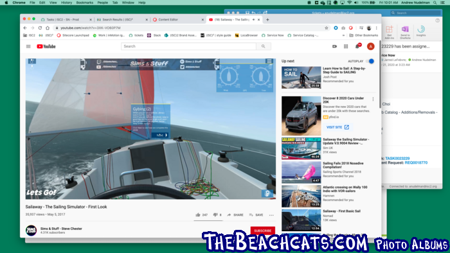The height and width of the screenshot is (253, 450).
Task: Open the create video camera icon
Action: pos(334,46)
